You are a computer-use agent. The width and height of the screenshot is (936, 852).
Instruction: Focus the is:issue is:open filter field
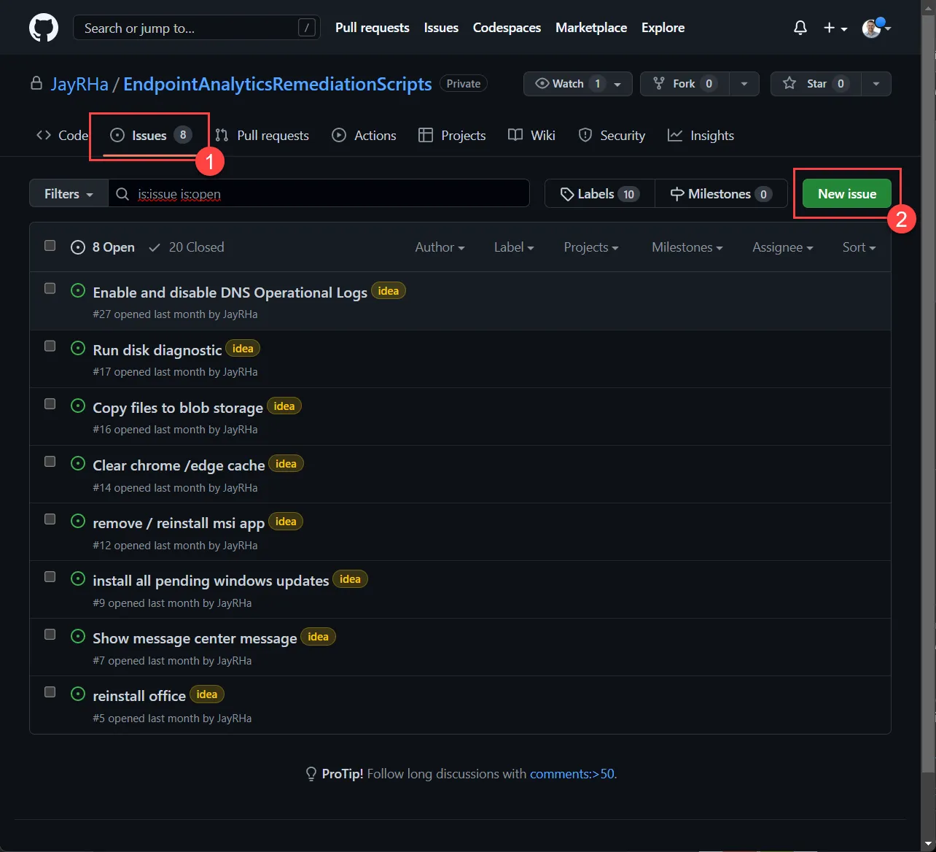pos(319,194)
